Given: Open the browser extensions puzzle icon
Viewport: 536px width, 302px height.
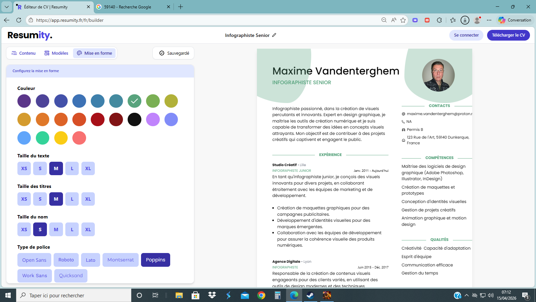Looking at the screenshot, I should pos(439,20).
